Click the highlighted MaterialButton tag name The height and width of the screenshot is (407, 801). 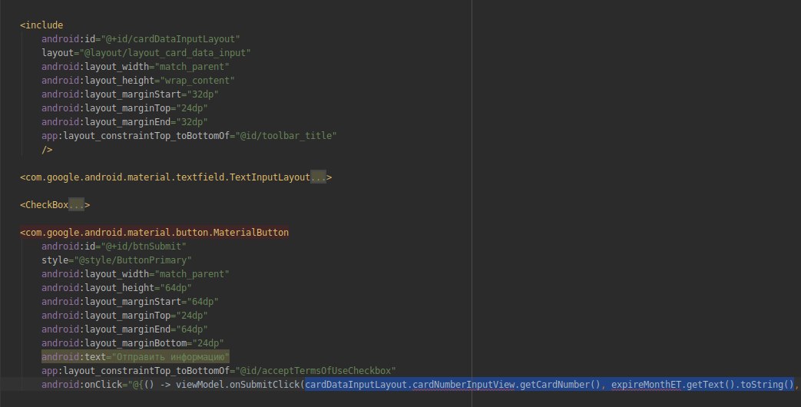[154, 233]
